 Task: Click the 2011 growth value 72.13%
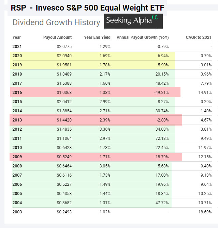click(x=161, y=138)
